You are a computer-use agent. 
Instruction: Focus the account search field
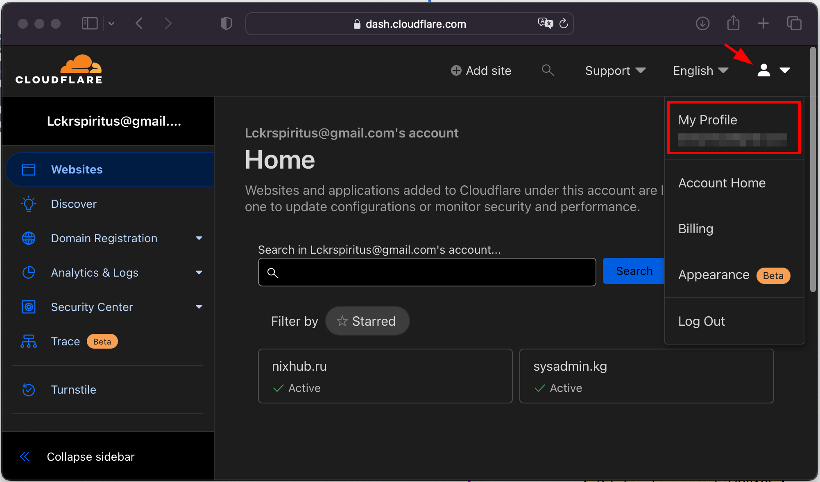click(427, 272)
